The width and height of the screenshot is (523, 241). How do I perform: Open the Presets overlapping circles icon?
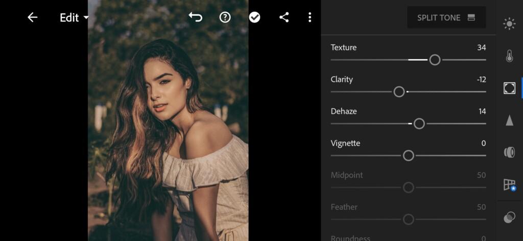coord(509,218)
